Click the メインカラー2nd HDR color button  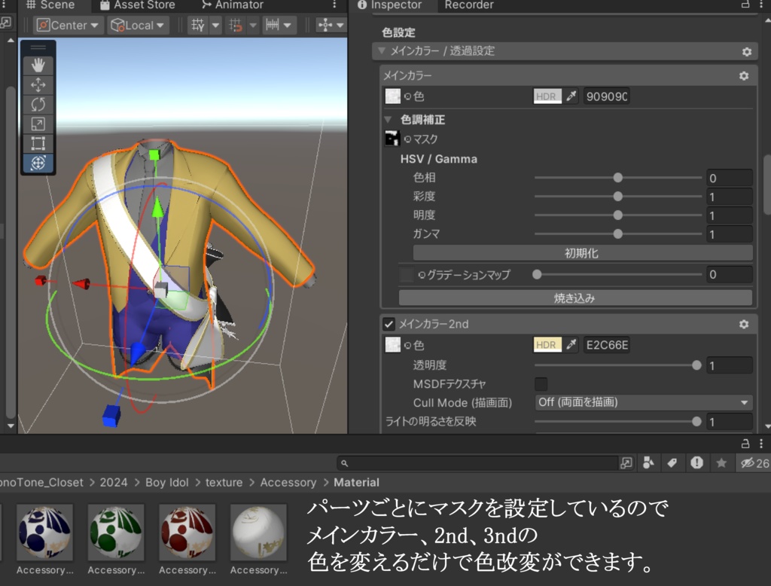[x=547, y=345]
